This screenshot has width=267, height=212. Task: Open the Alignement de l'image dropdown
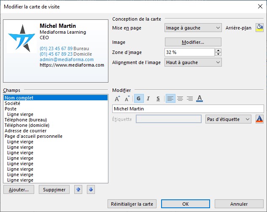(193, 62)
